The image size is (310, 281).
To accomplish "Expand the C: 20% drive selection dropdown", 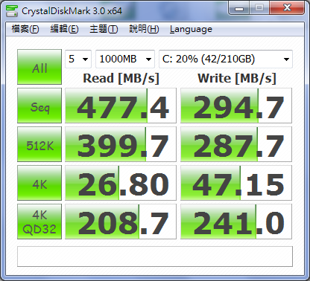I will pos(226,59).
